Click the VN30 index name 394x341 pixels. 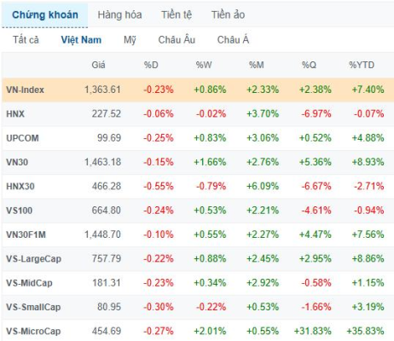(17, 162)
